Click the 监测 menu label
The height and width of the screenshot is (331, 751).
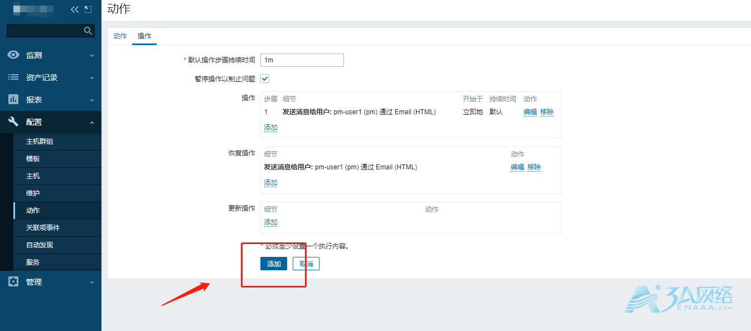34,55
